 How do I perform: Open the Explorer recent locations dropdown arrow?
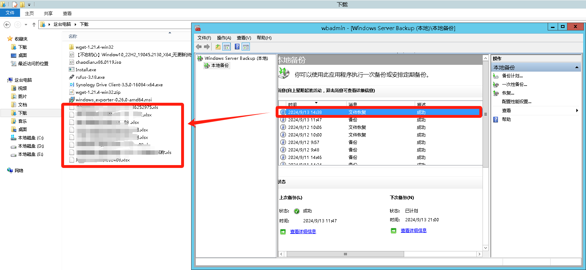click(x=26, y=25)
